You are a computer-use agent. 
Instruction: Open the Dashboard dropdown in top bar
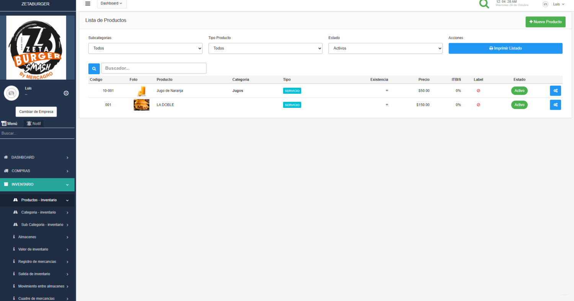coord(111,3)
